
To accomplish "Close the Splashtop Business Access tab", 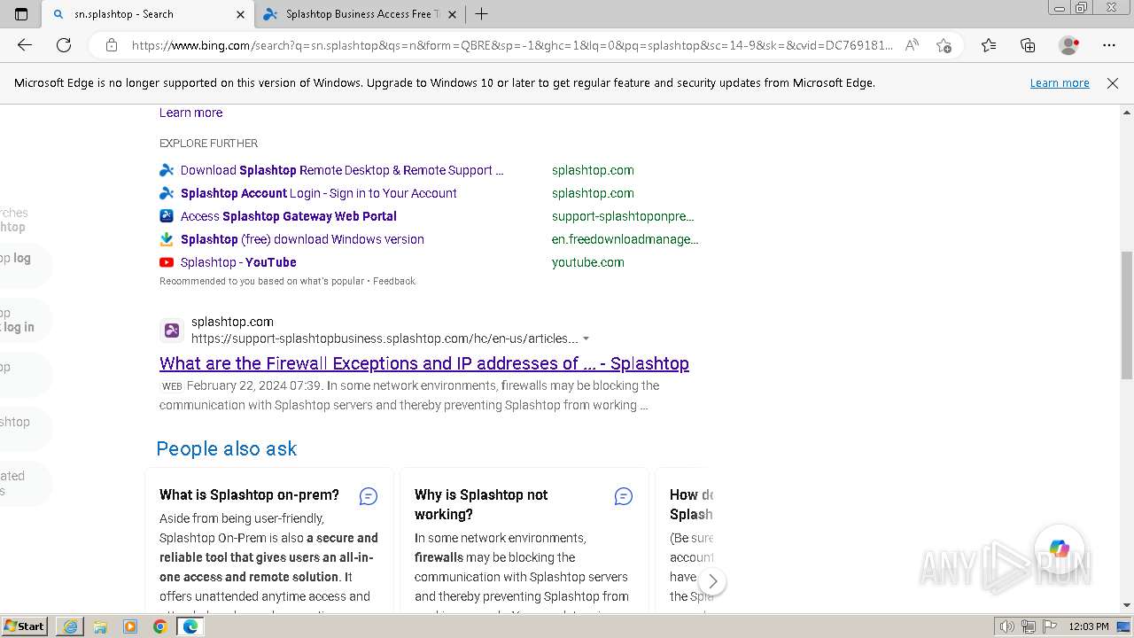I will 452,14.
